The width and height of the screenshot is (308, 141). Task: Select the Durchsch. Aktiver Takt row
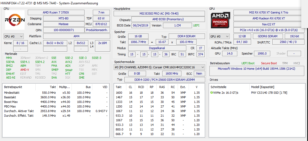(x=56, y=111)
